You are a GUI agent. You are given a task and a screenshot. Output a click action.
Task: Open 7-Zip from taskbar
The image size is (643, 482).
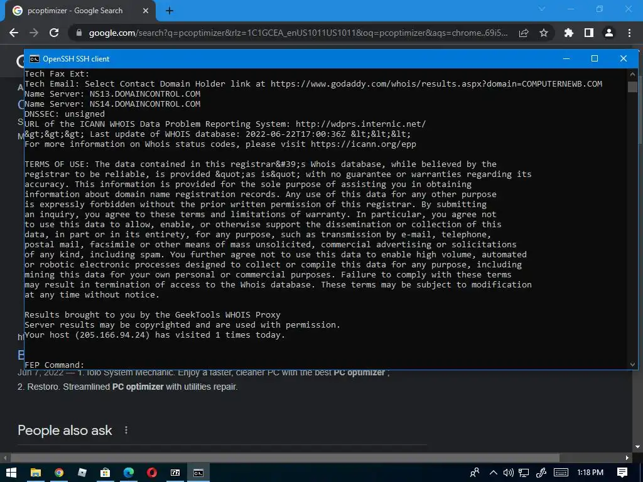point(175,473)
